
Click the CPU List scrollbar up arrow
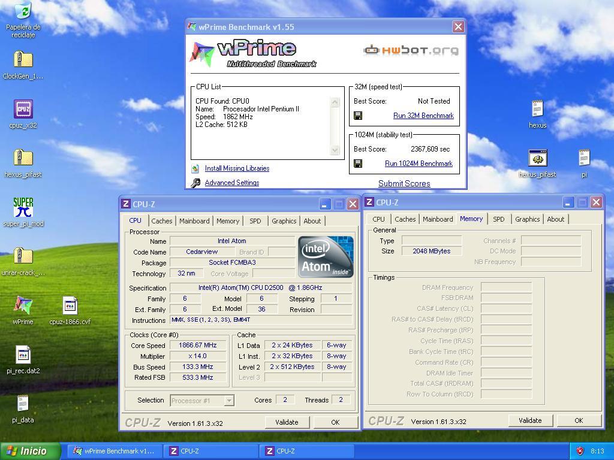335,102
